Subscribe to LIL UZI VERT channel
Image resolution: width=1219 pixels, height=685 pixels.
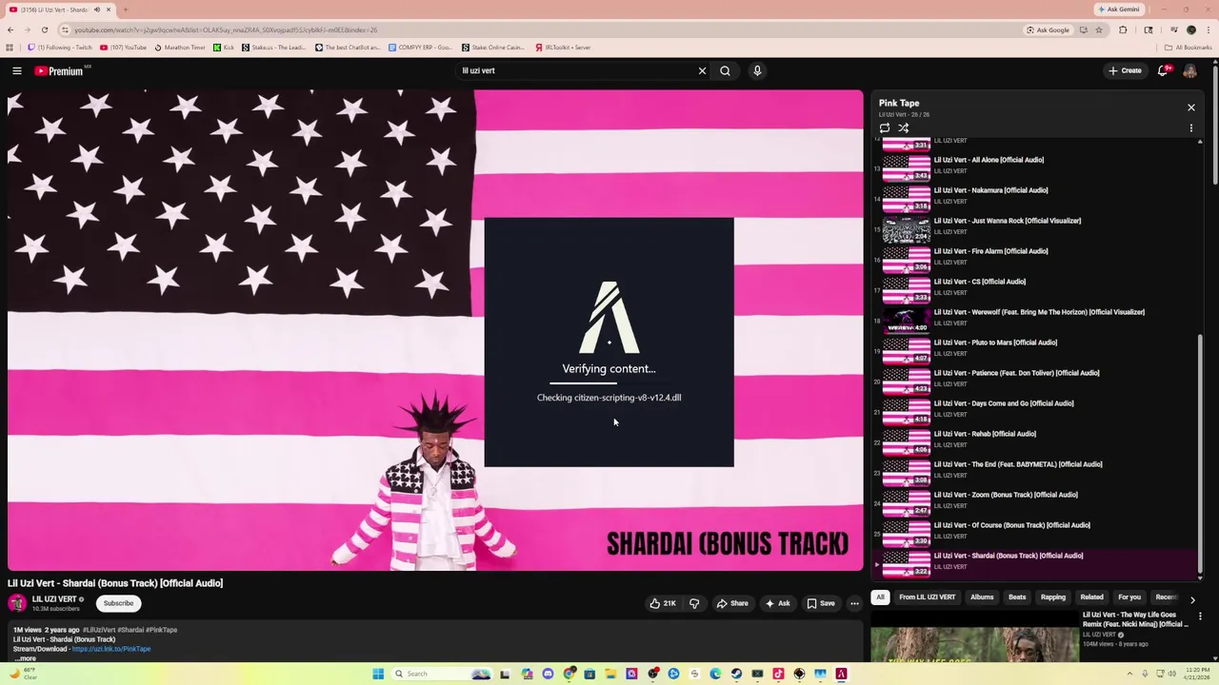[x=118, y=603]
